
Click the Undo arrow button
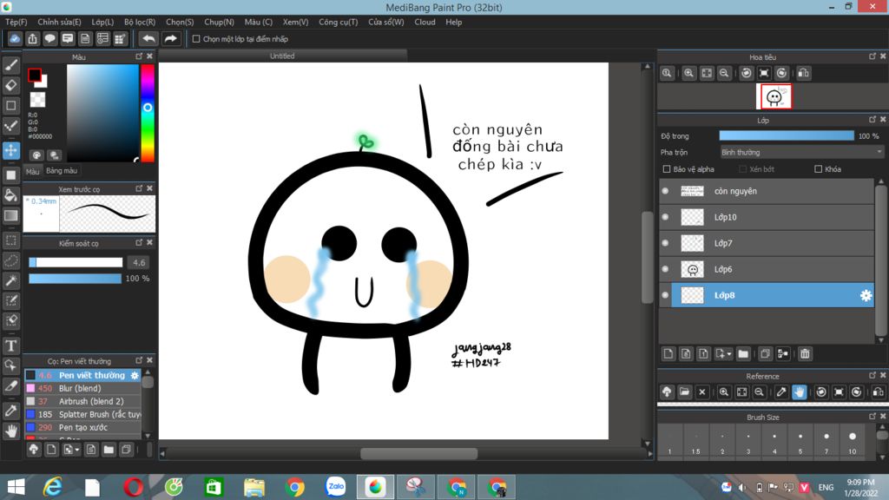(148, 38)
